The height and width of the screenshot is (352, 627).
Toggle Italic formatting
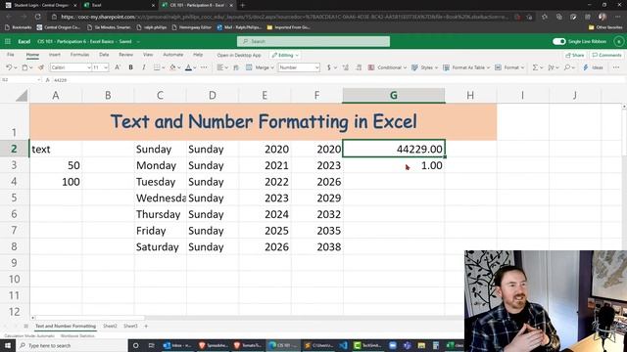point(144,67)
